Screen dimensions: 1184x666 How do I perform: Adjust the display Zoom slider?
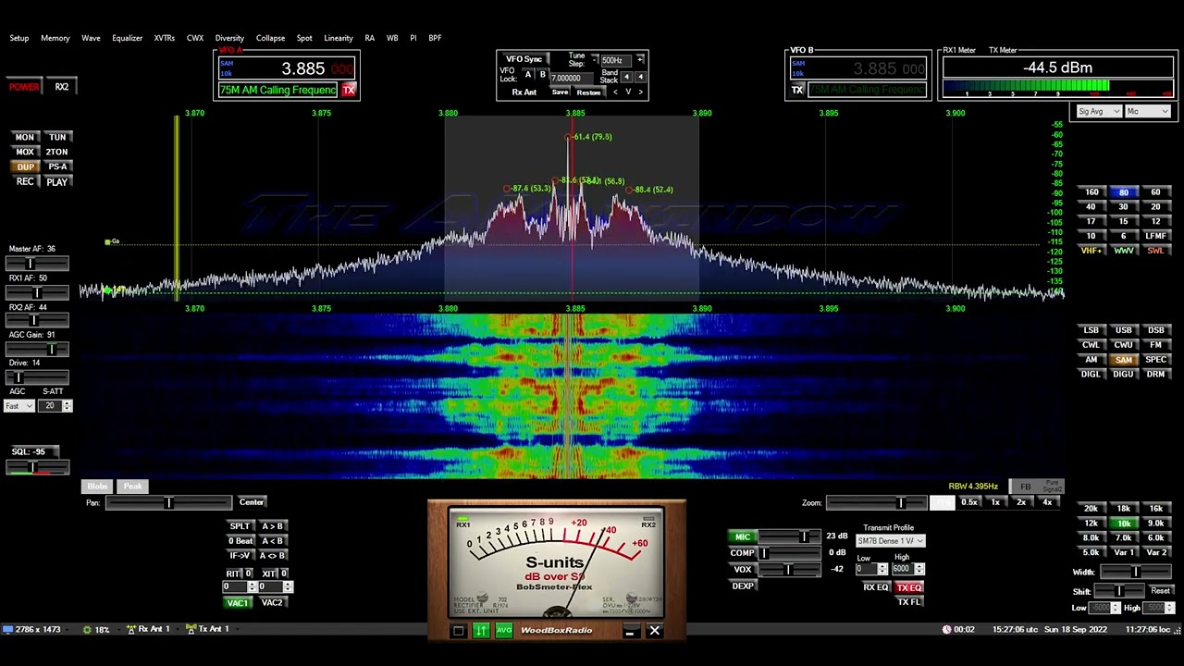(876, 503)
